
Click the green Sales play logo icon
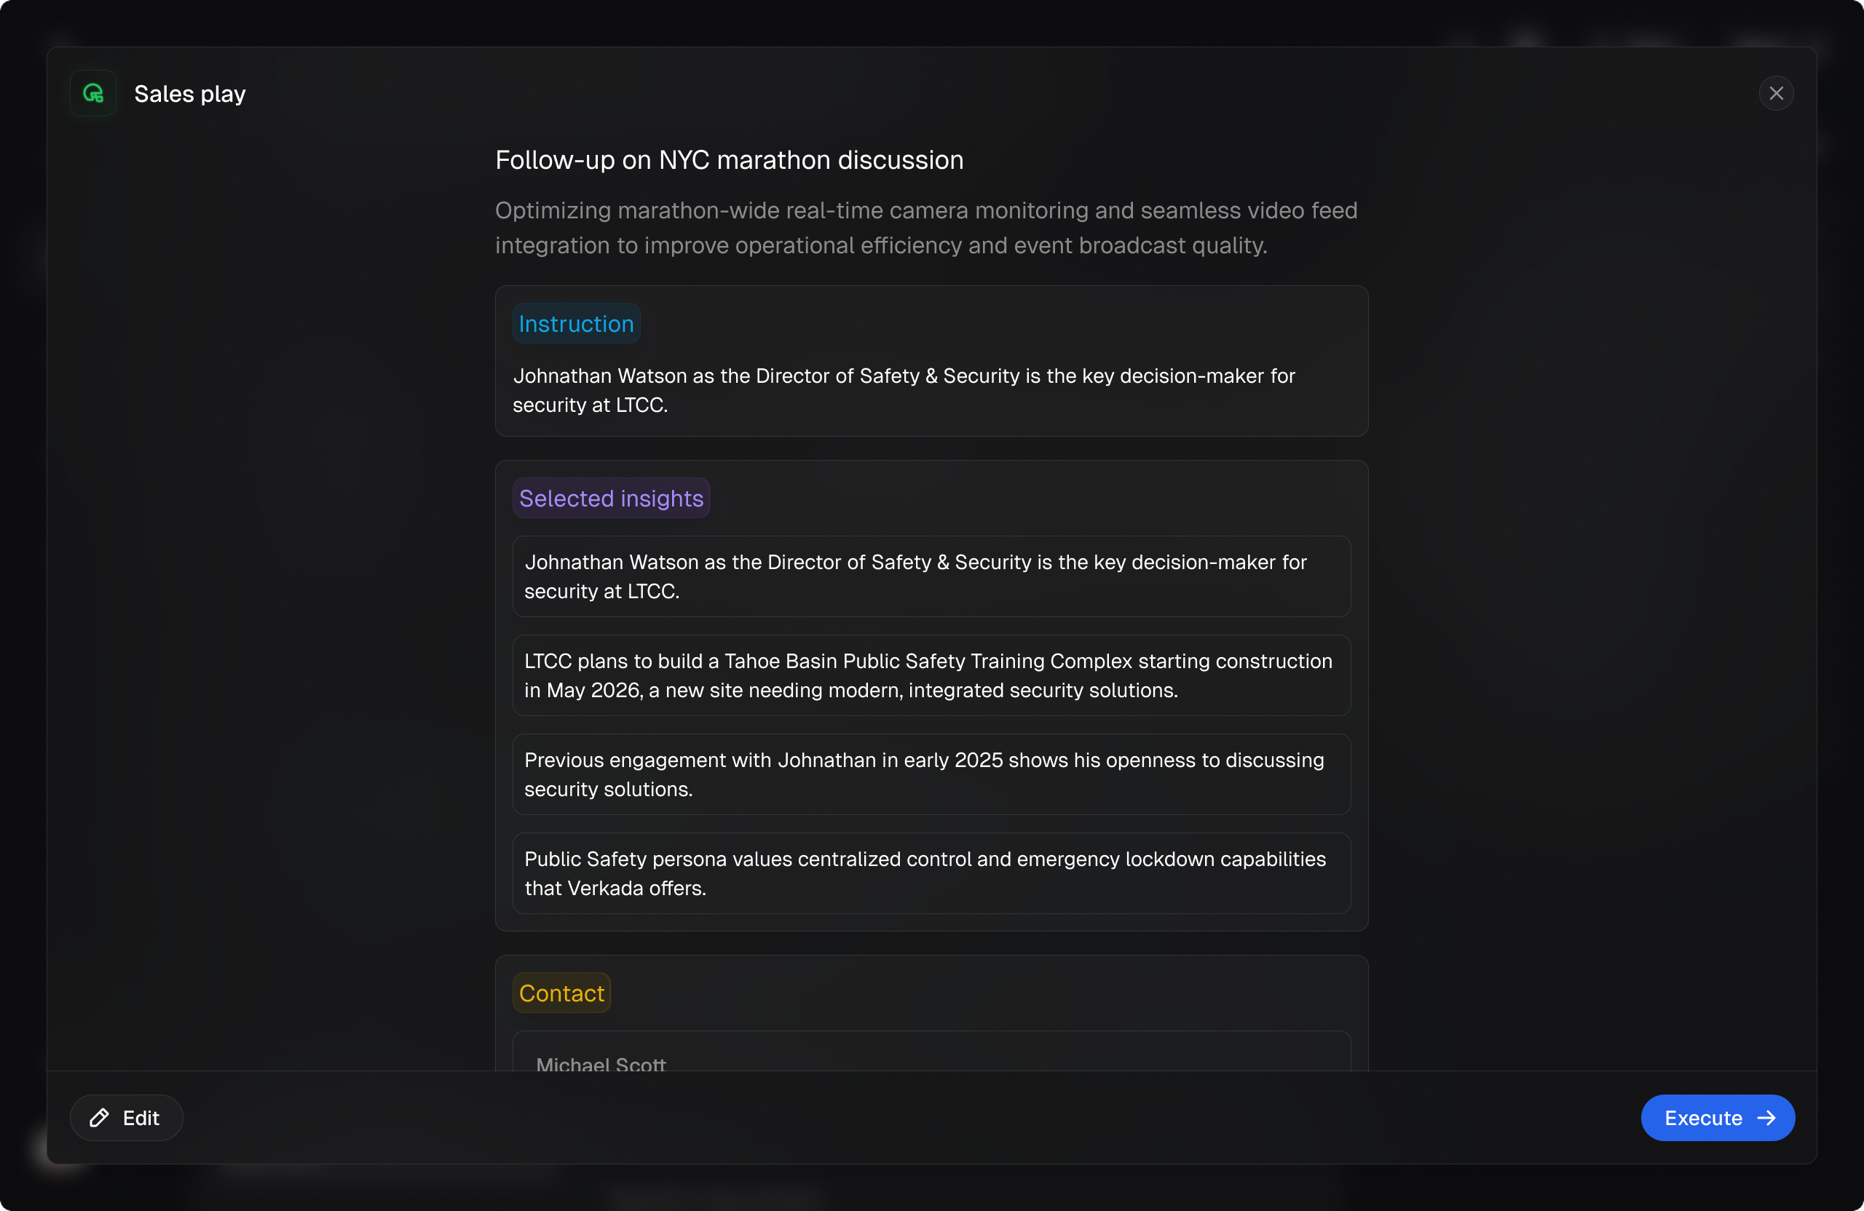(x=93, y=94)
